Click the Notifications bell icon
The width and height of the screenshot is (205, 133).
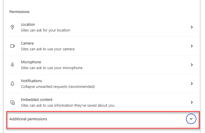click(x=12, y=84)
